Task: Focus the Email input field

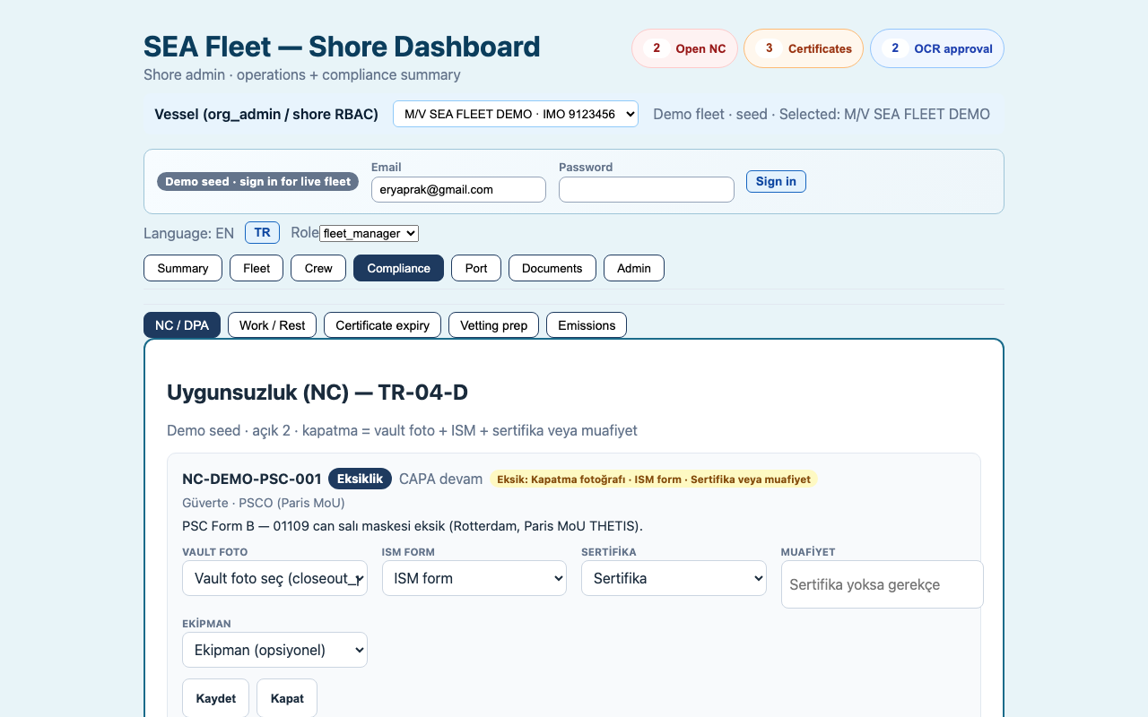Action: [458, 189]
